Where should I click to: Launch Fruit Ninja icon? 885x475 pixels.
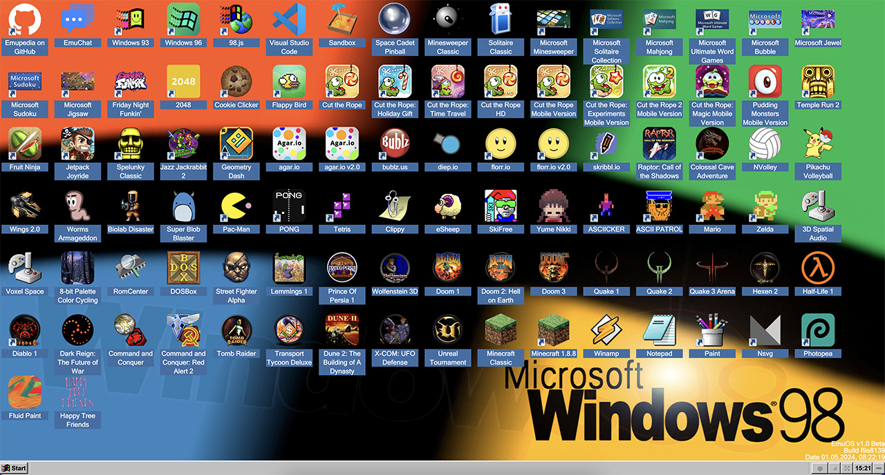[x=25, y=144]
